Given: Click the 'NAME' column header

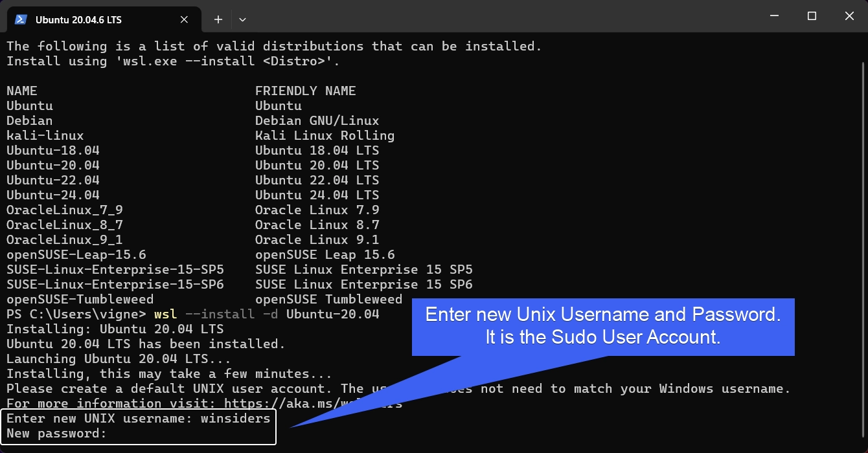Looking at the screenshot, I should tap(22, 91).
